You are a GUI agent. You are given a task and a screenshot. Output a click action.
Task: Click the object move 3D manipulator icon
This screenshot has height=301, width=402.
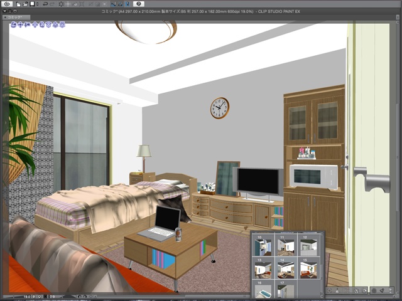pyautogui.click(x=35, y=25)
